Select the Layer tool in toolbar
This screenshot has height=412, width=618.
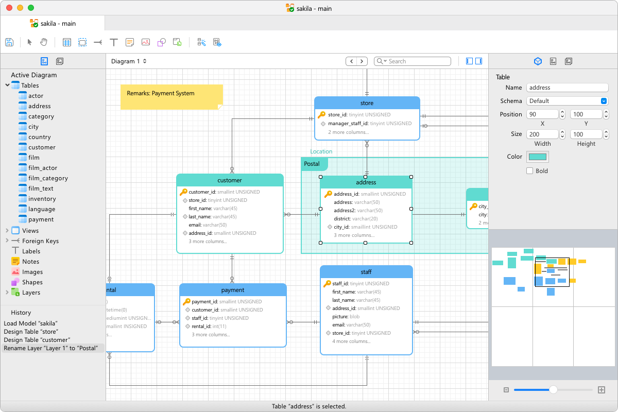tap(177, 42)
